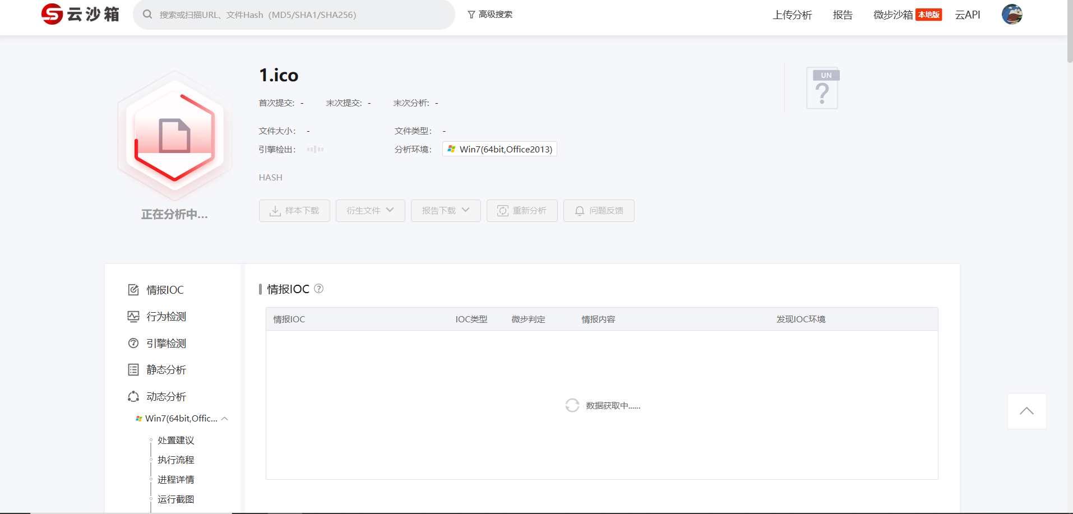Click the 云沙箱 logo icon
Image resolution: width=1073 pixels, height=514 pixels.
click(x=52, y=14)
